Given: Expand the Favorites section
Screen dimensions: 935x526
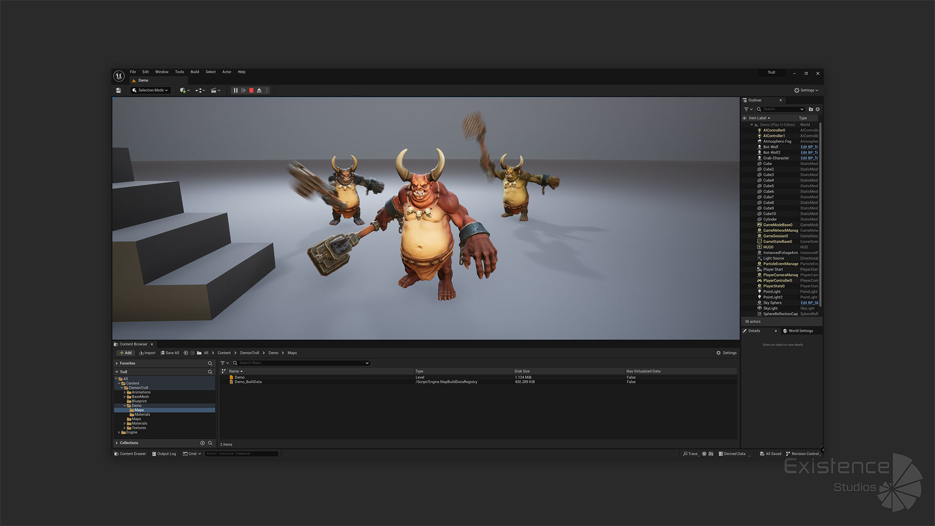Looking at the screenshot, I should pos(117,364).
